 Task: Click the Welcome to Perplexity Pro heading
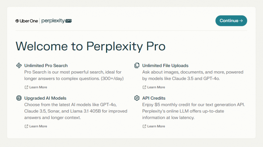[90, 46]
